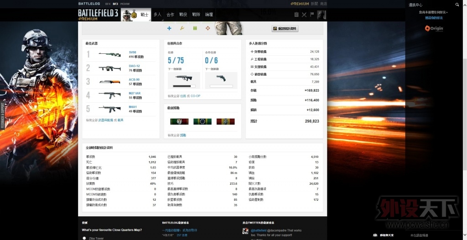The height and width of the screenshot is (240, 467).
Task: Click the BF3 game selector
Action: [115, 4]
